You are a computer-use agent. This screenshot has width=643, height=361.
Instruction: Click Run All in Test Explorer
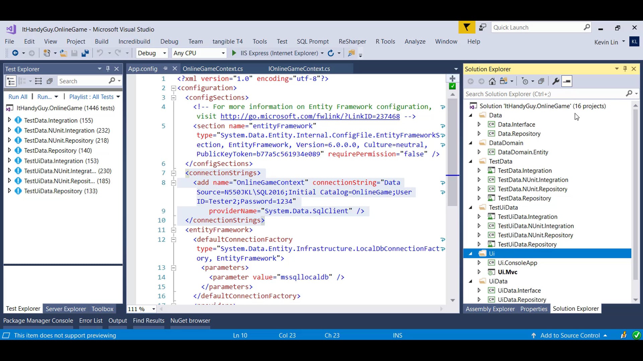point(18,97)
